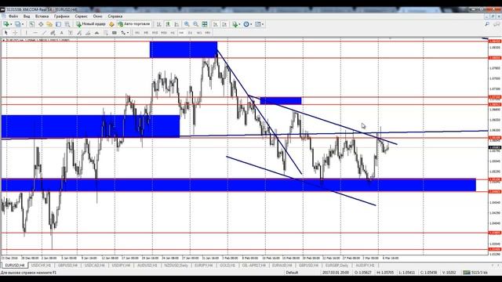Switch to the D1 timeframe
This screenshot has height=282, width=502.
(x=190, y=33)
